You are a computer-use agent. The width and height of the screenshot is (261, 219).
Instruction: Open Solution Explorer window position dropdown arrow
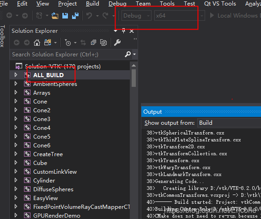[x=115, y=31]
